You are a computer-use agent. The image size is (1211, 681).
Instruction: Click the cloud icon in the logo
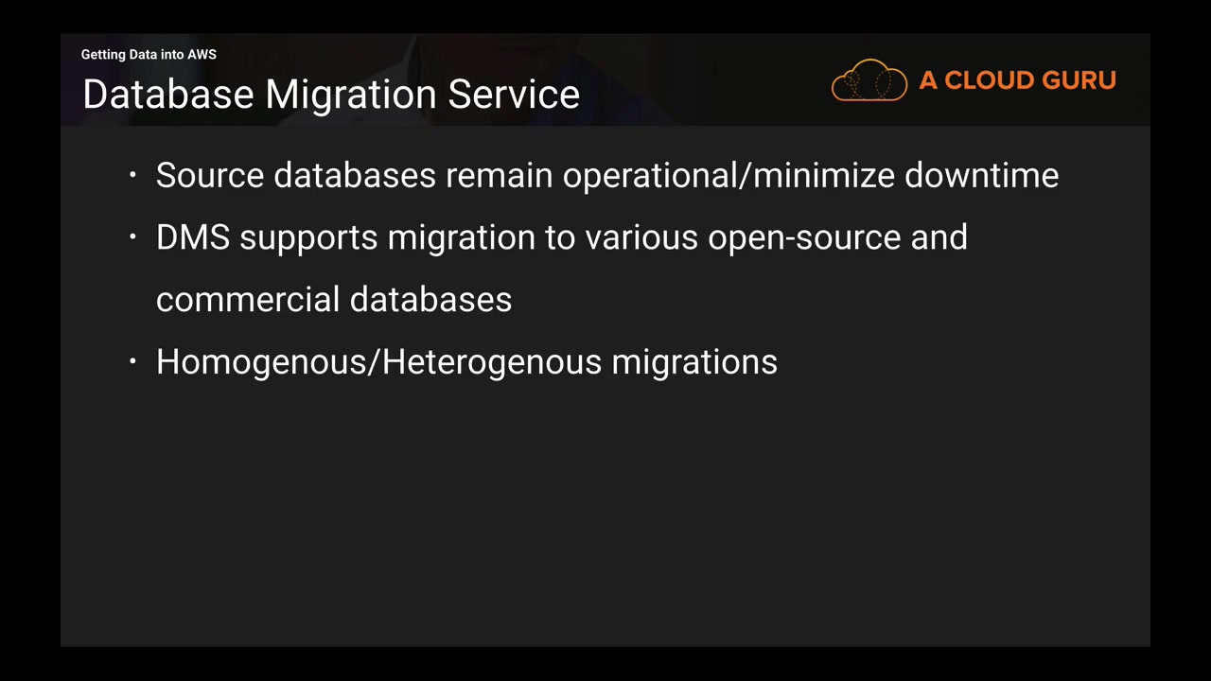tap(869, 81)
